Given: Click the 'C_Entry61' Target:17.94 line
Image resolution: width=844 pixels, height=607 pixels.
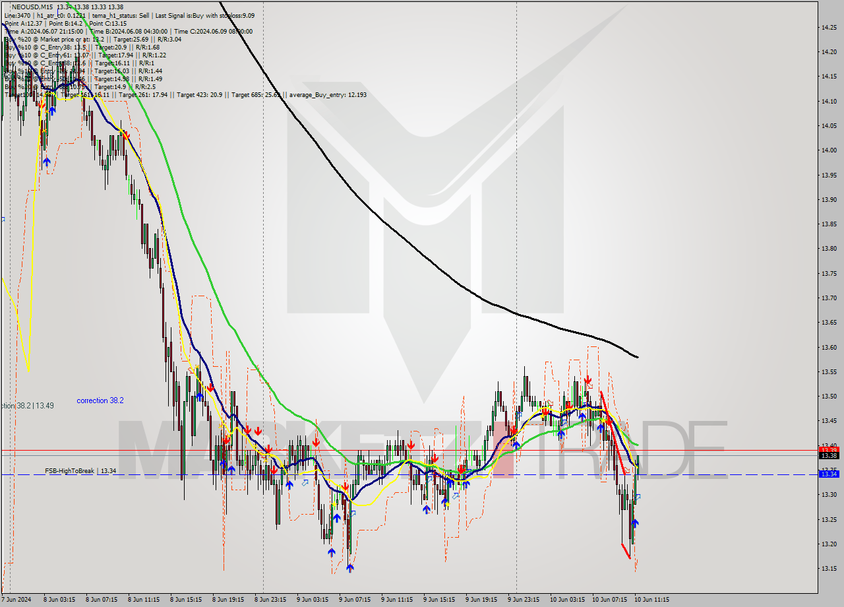Looking at the screenshot, I should [85, 55].
